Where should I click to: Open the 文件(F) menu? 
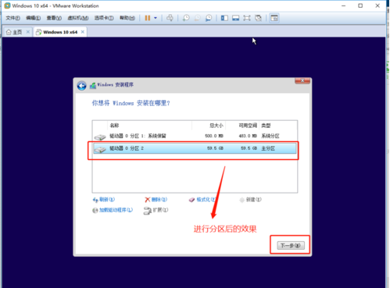coord(13,18)
